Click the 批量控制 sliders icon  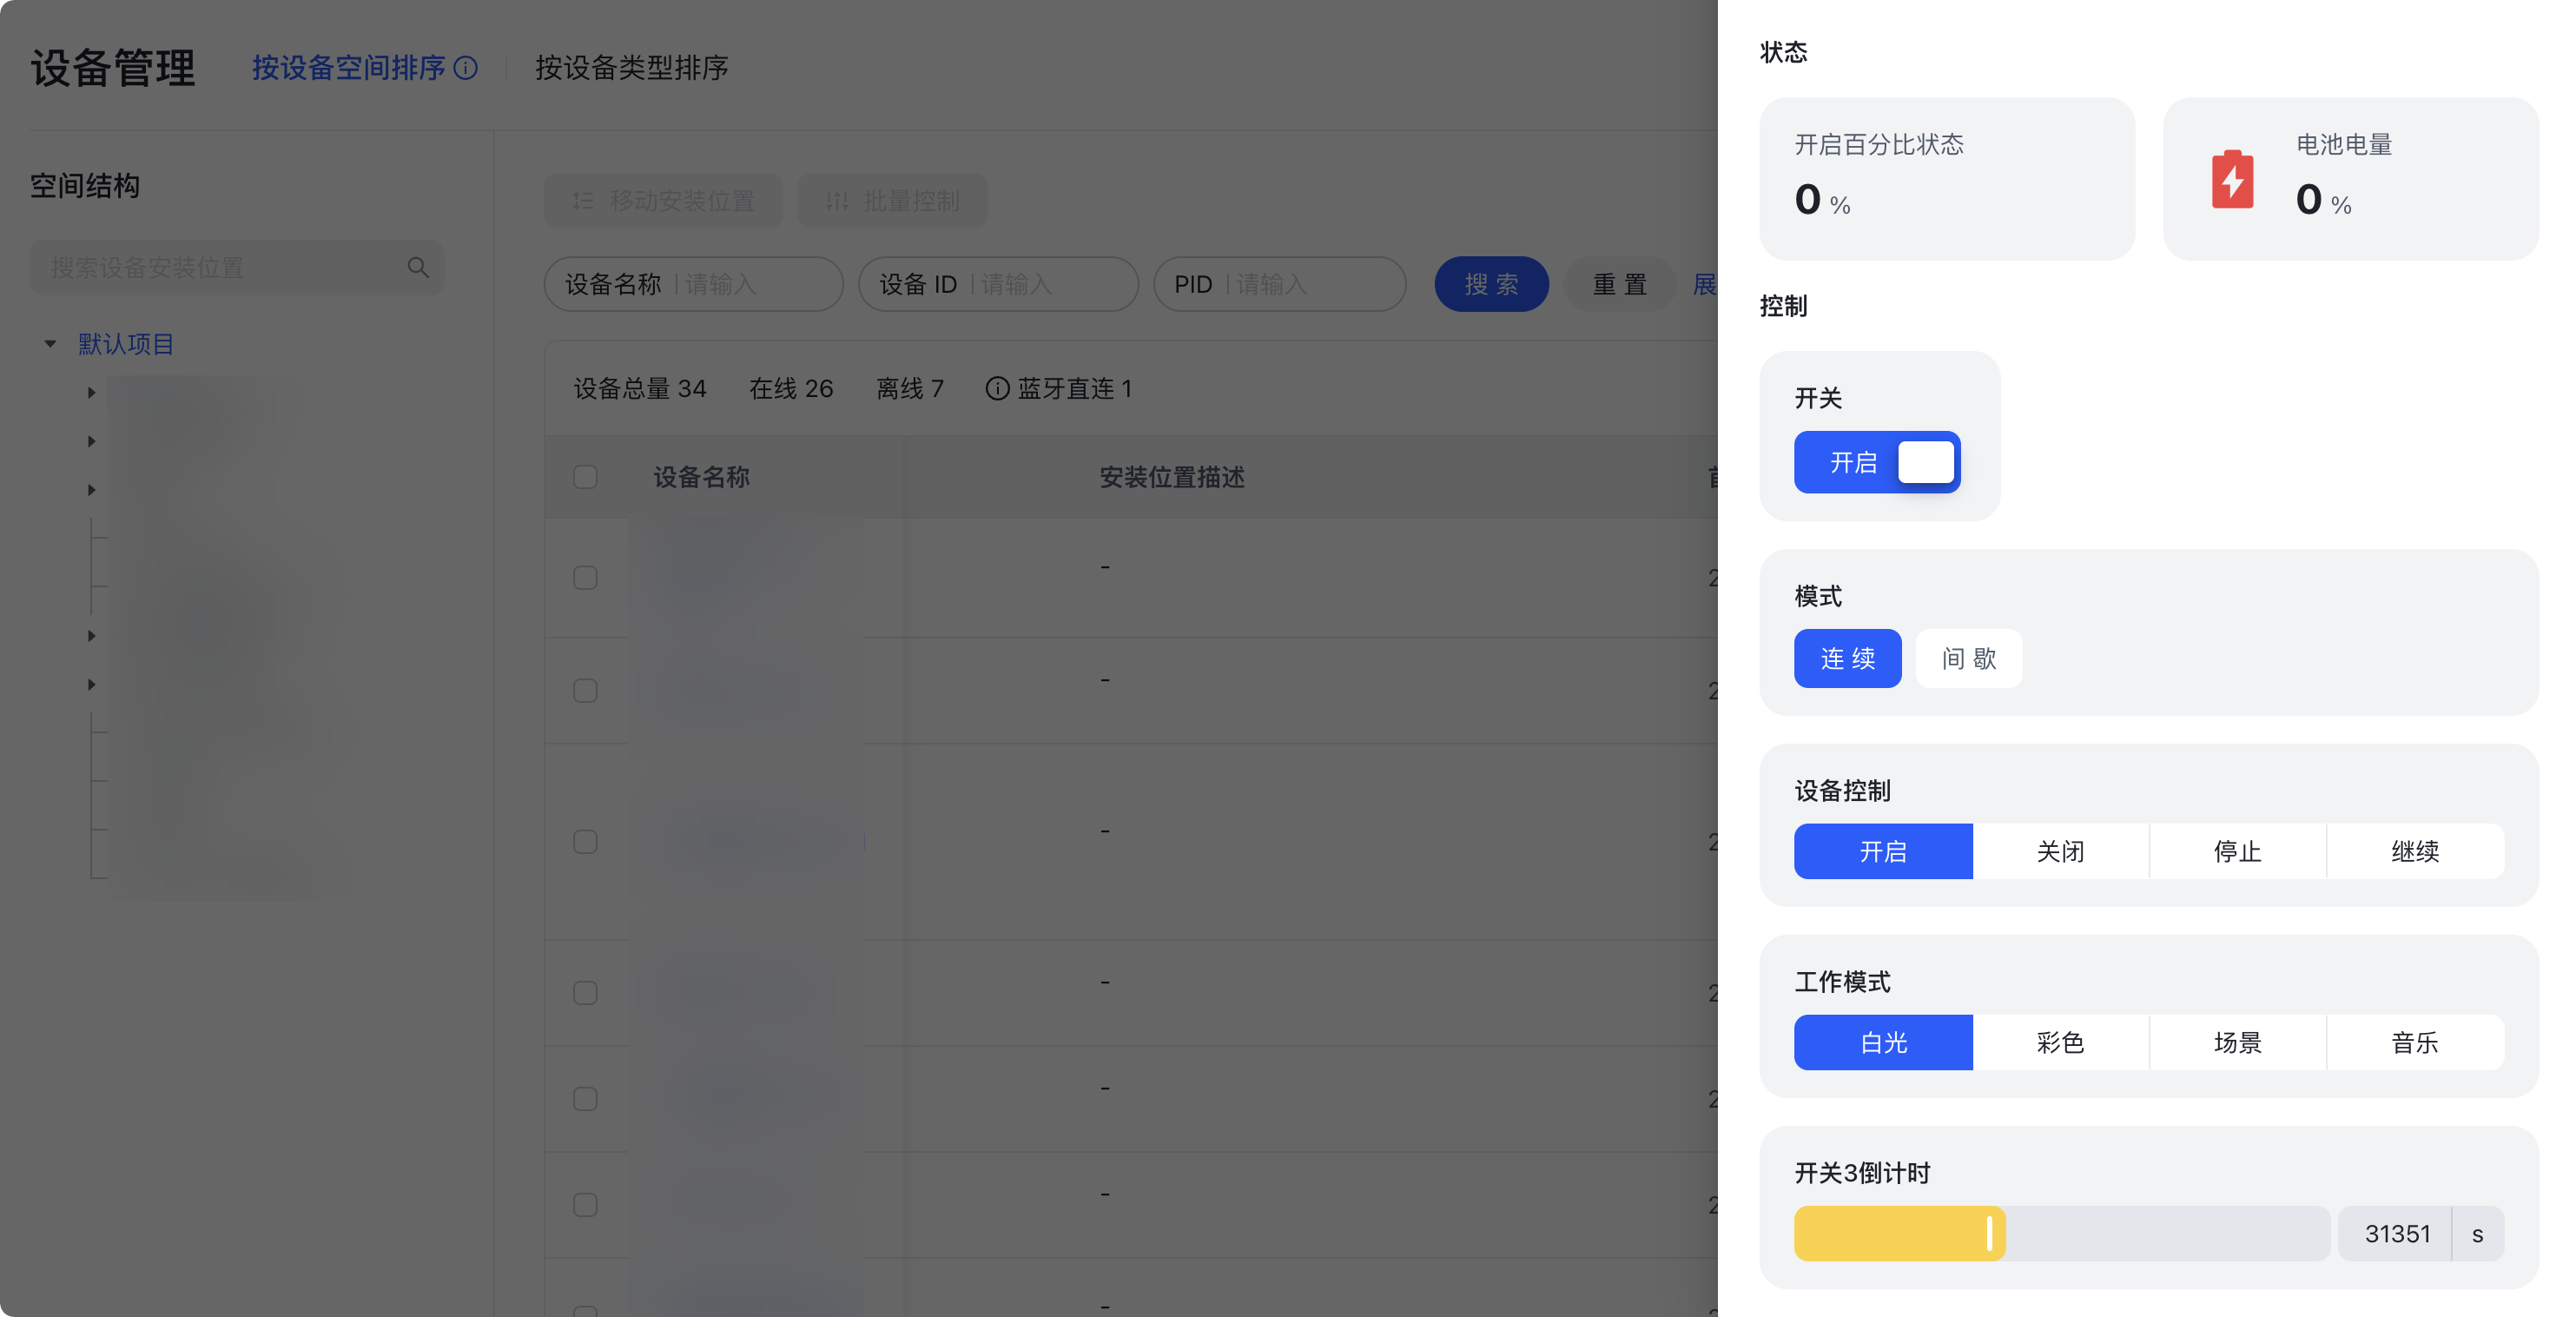837,201
